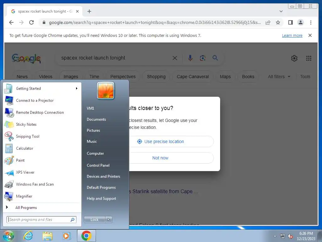The image size is (322, 242).
Task: Search by image camera icon
Action: click(203, 58)
